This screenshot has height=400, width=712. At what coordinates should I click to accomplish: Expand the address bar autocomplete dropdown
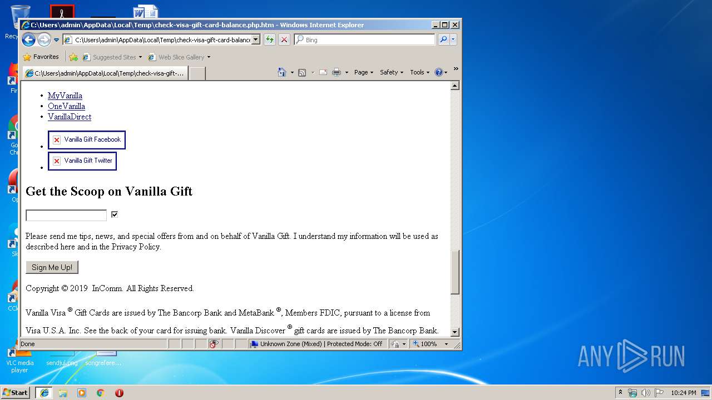tap(256, 40)
